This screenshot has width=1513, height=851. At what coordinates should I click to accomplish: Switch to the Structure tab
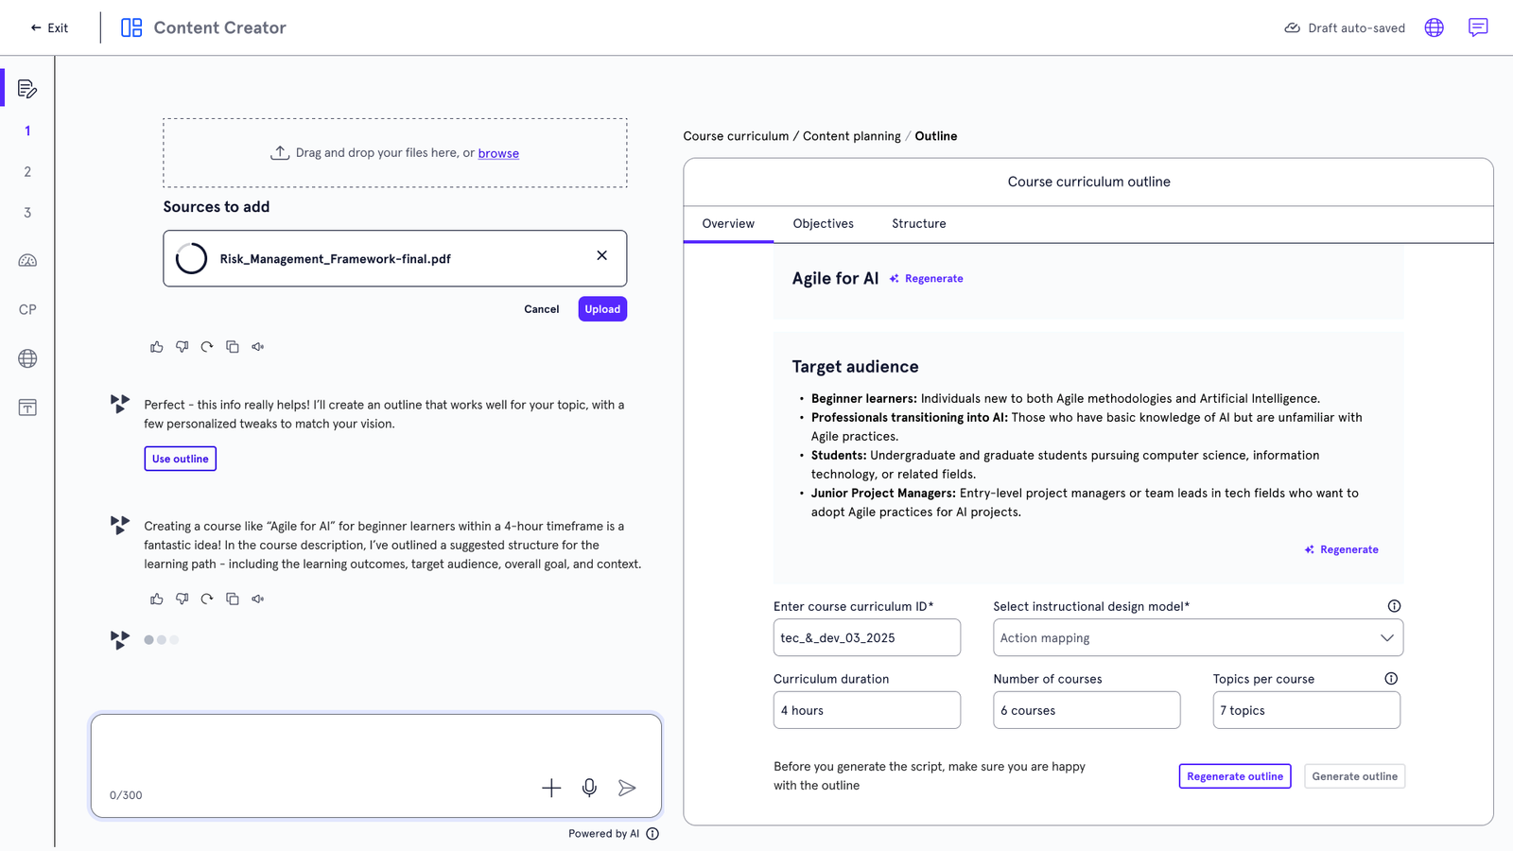tap(918, 224)
